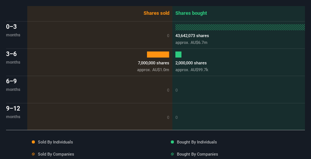This screenshot has height=159, width=311.
Task: Click the green Bought By Individuals legend dot
Action: pos(172,142)
